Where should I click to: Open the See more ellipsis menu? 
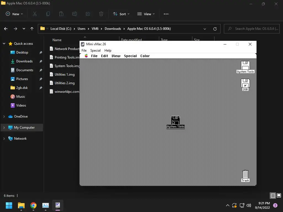tap(166, 14)
